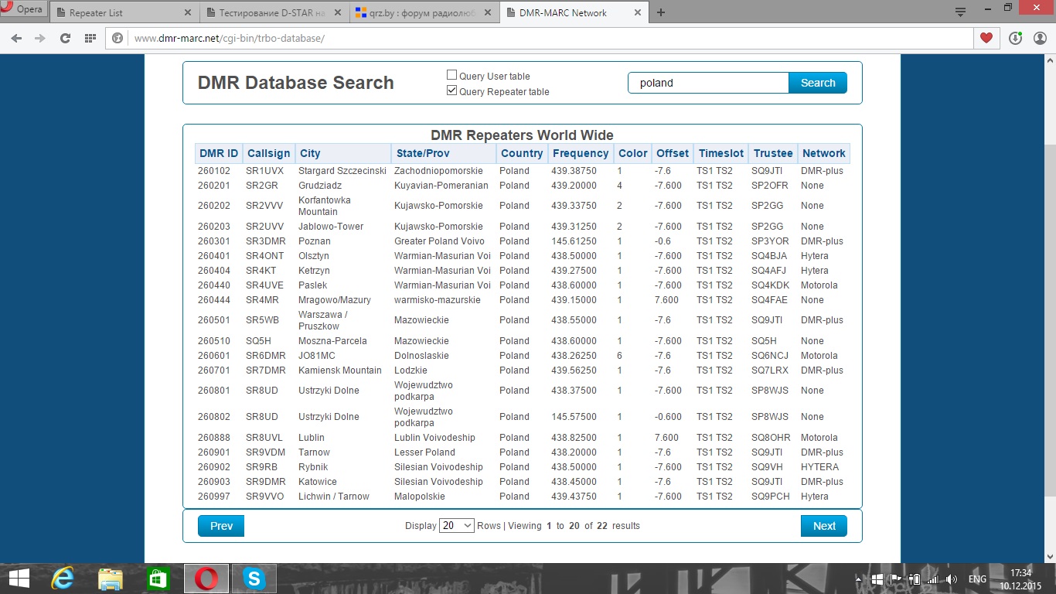Open the downloads icon in toolbar
The height and width of the screenshot is (594, 1056).
tap(1015, 38)
